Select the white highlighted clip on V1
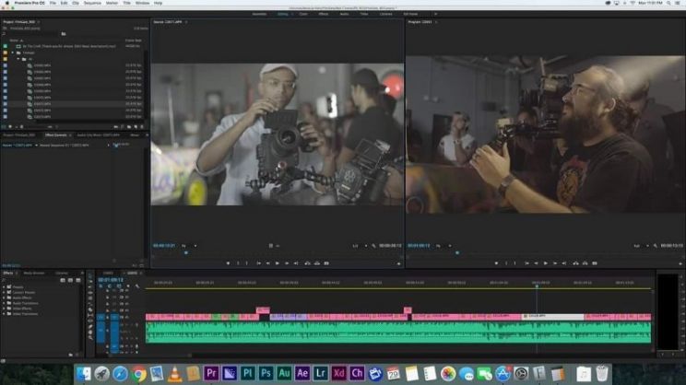This screenshot has width=686, height=385. tap(552, 317)
